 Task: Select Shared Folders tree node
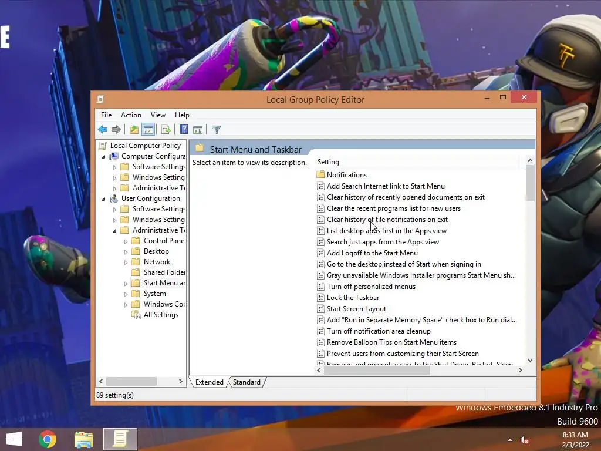164,272
